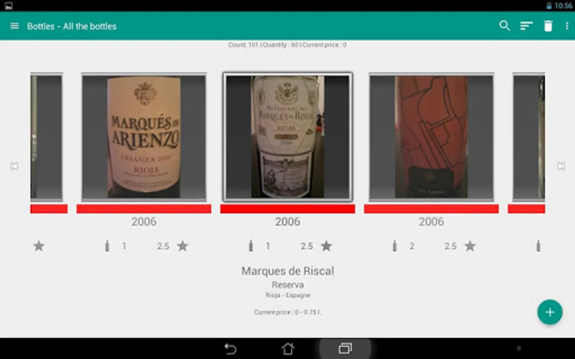Open the search icon in toolbar

(x=505, y=26)
